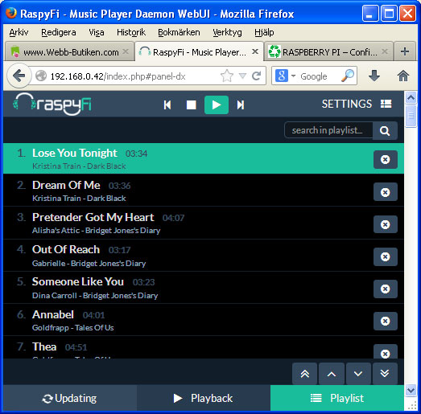The width and height of the screenshot is (421, 414).
Task: Open a new browser tab with plus
Action: (x=405, y=51)
